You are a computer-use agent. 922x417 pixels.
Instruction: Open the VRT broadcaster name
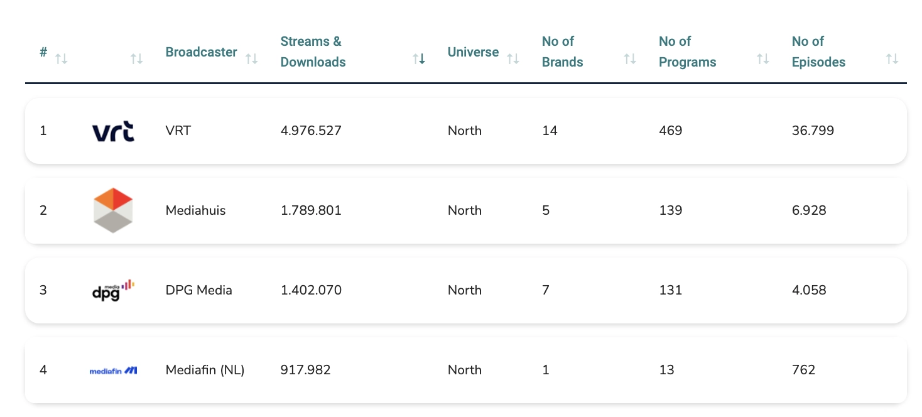click(x=178, y=131)
